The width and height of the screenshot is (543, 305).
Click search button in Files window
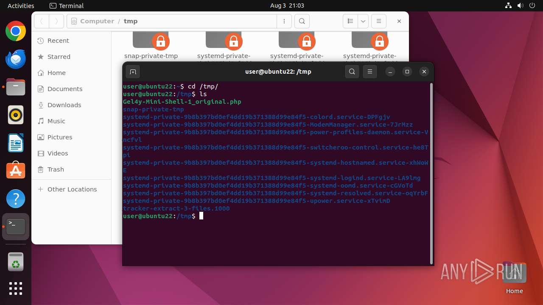pyautogui.click(x=302, y=21)
